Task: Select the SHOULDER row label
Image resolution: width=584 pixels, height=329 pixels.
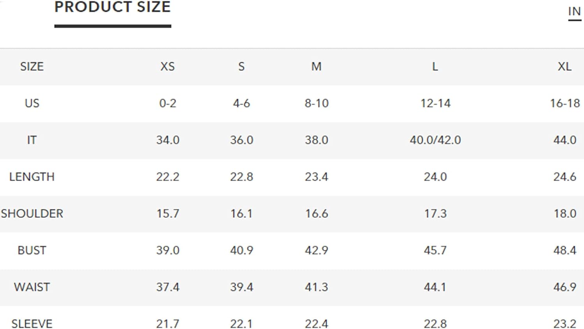Action: click(x=32, y=213)
